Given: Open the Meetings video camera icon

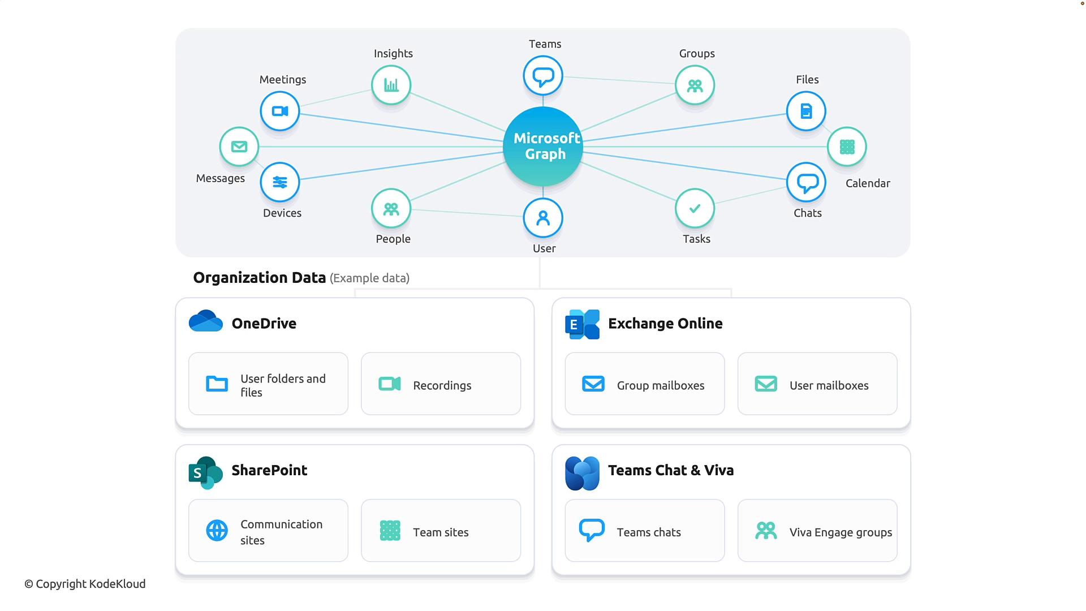Looking at the screenshot, I should [x=280, y=111].
